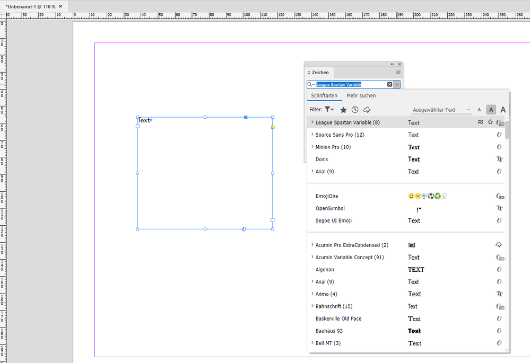This screenshot has width=530, height=363.
Task: Toggle the activated cloud fonts filter
Action: coord(367,110)
